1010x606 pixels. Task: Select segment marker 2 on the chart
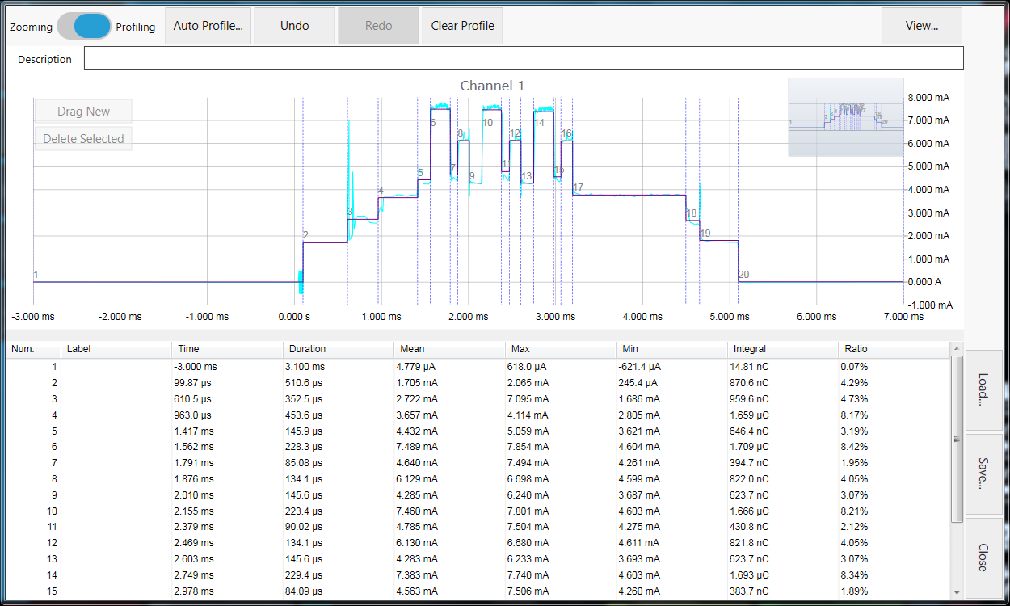(305, 235)
